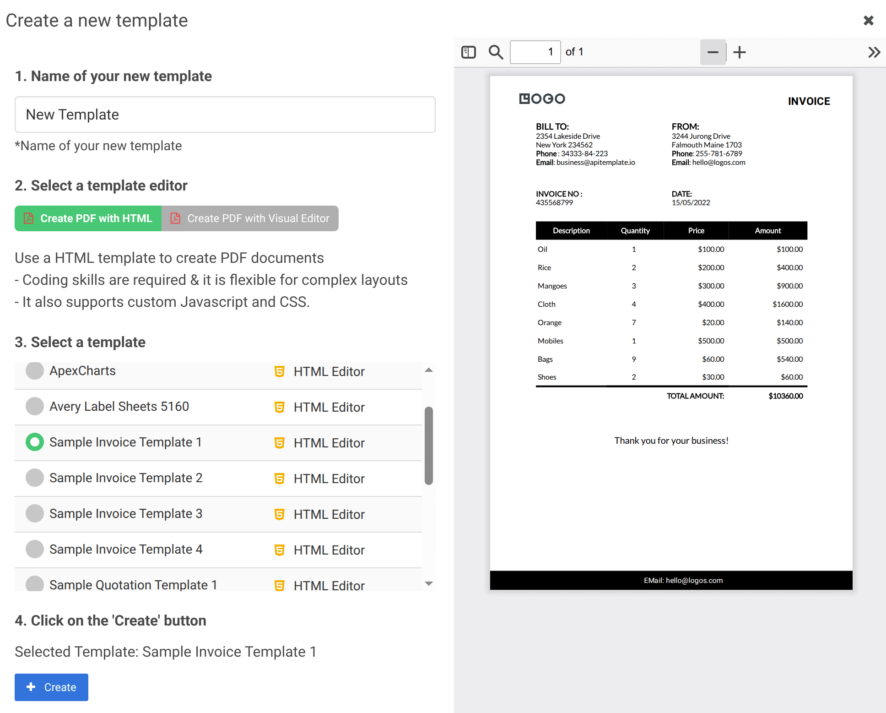Click the template list scrollbar thumb
The width and height of the screenshot is (886, 713).
[429, 445]
